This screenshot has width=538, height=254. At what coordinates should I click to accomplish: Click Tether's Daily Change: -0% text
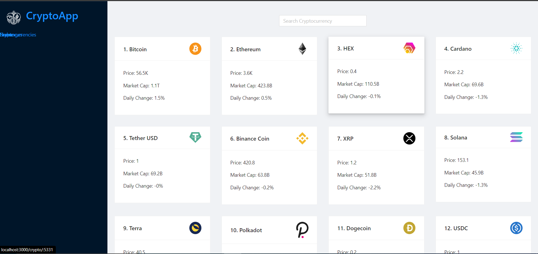click(x=143, y=186)
